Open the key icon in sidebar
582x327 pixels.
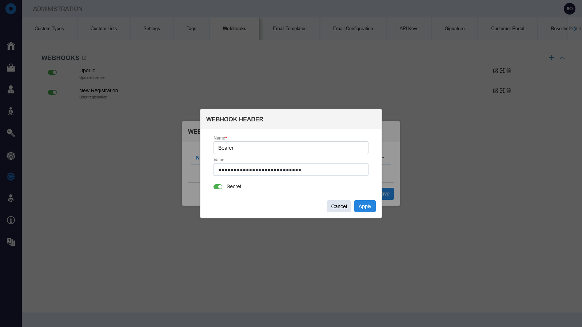(11, 133)
